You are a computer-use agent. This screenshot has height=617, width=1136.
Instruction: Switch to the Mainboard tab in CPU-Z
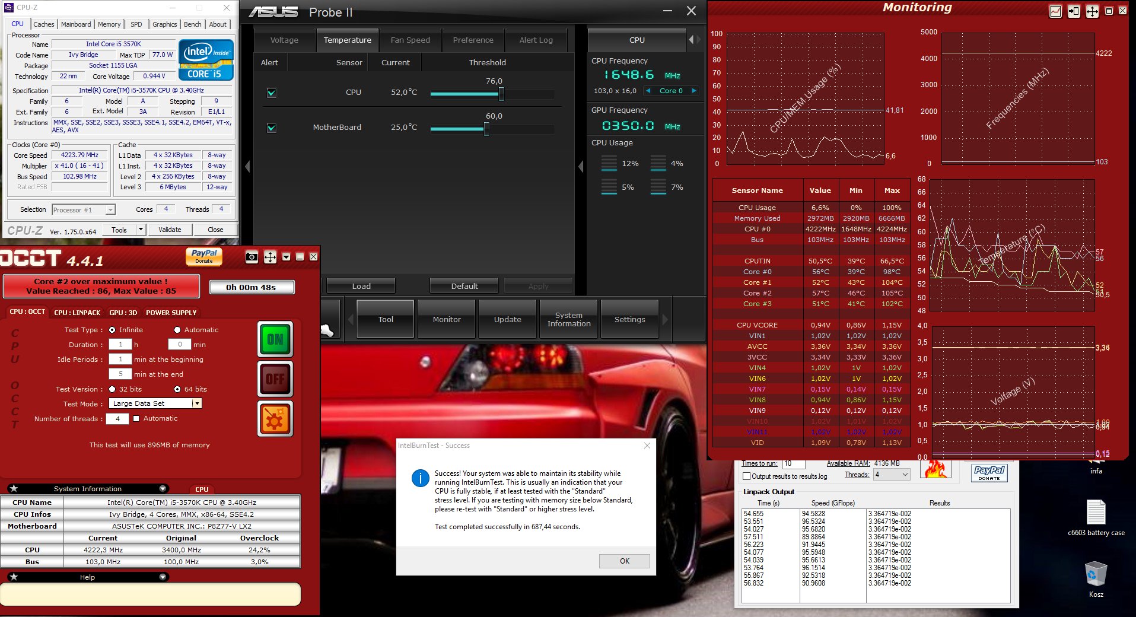point(76,24)
